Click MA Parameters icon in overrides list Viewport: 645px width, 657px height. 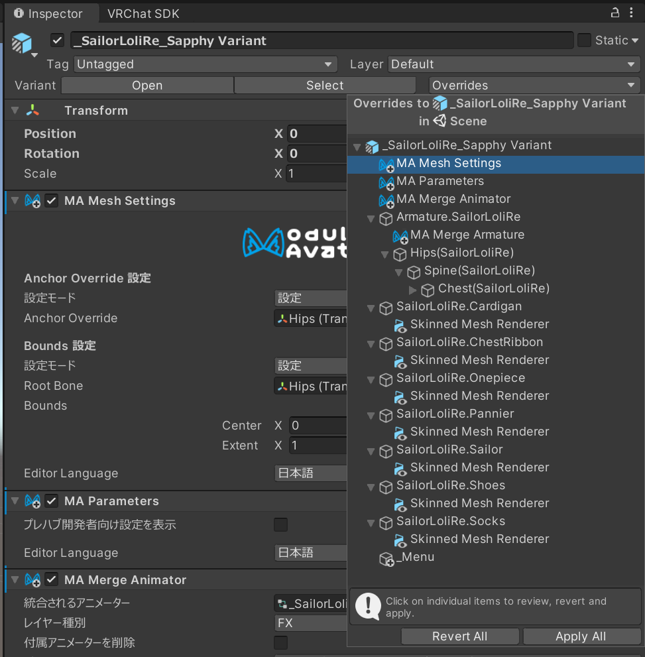click(x=386, y=182)
